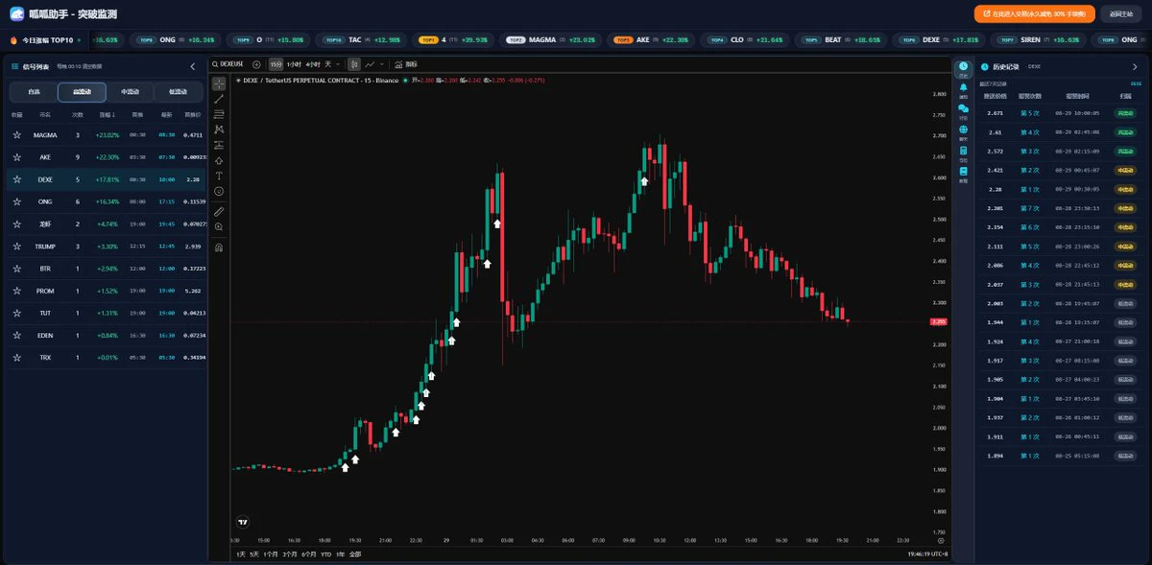Collapse the signal list panel chevron
1152x565 pixels.
point(192,66)
